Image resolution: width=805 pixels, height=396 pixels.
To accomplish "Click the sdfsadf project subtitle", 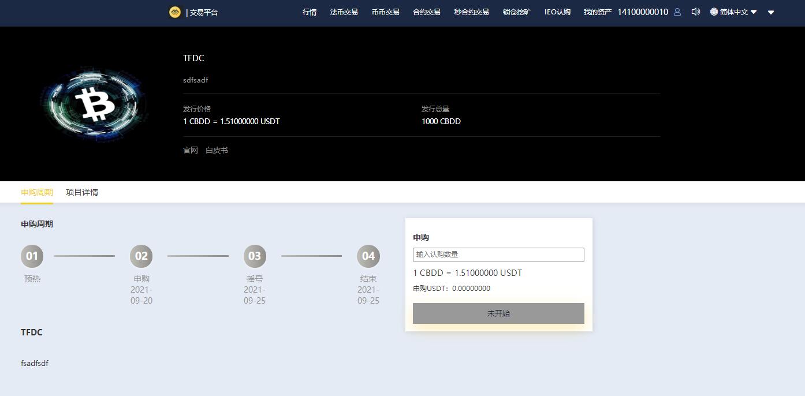I will coord(196,80).
